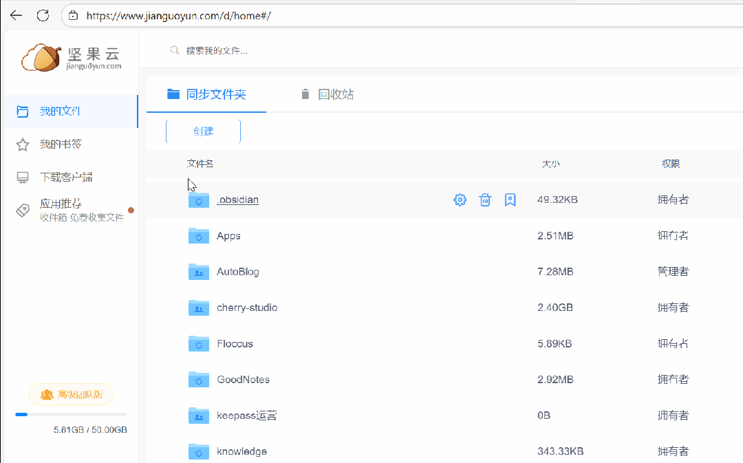Viewport: 743px width, 463px height.
Task: Click the Apps folder icon
Action: [x=199, y=235]
